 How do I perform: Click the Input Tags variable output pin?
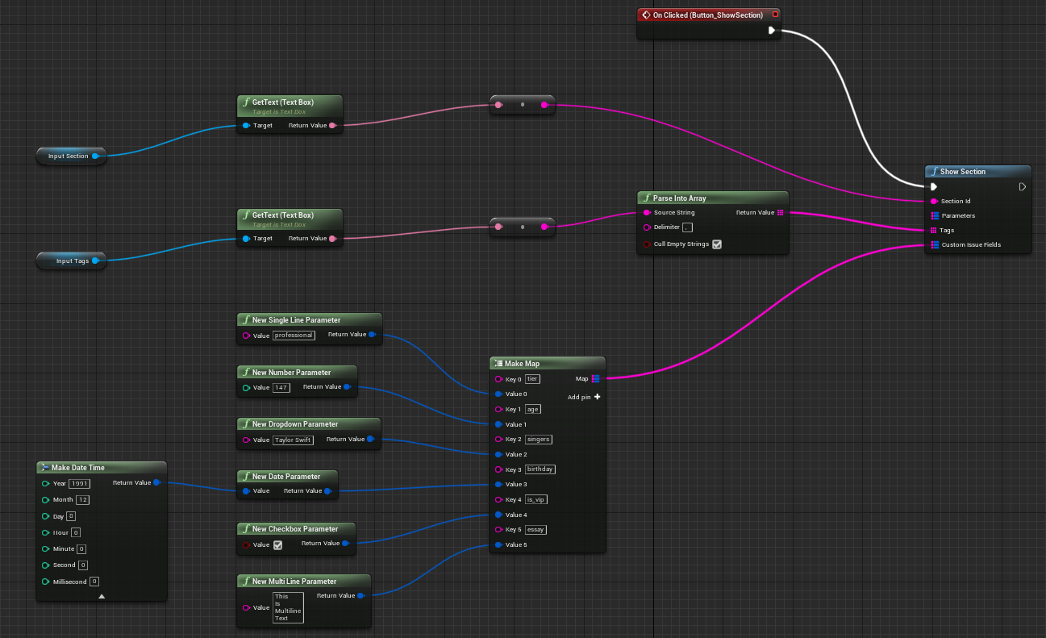[x=95, y=261]
